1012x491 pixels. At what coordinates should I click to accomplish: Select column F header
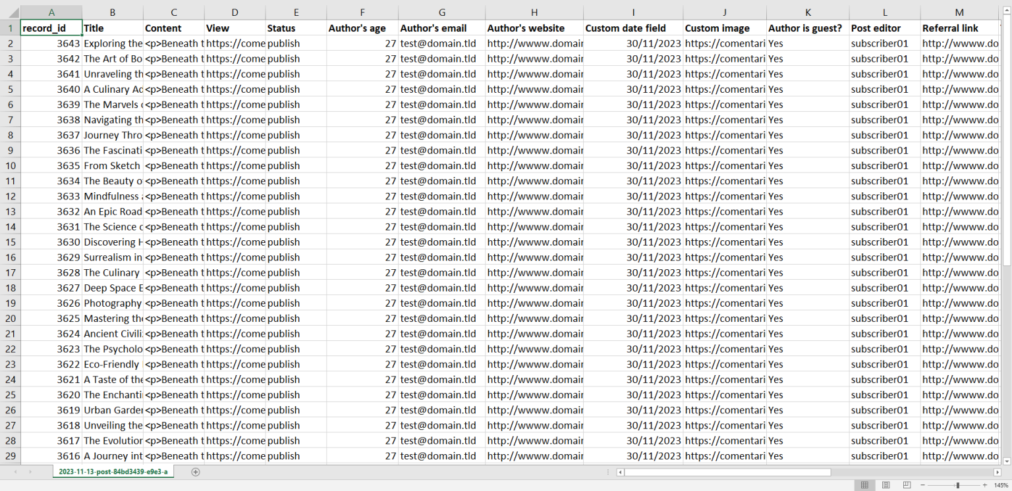pyautogui.click(x=362, y=13)
